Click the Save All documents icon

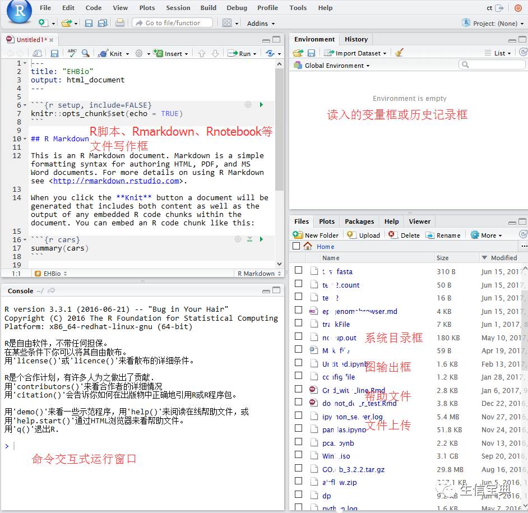coord(103,23)
